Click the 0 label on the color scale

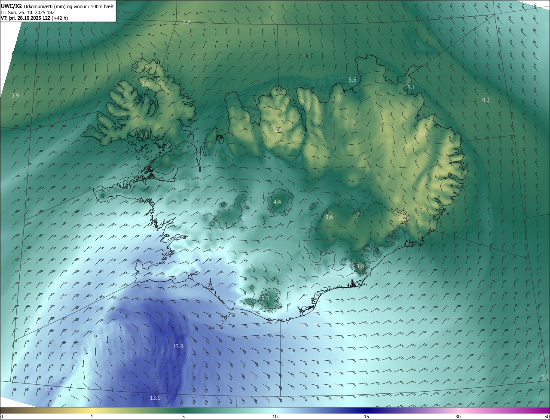tap(2, 417)
